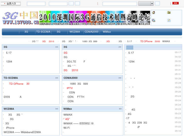This screenshot has height=138, width=184.
Task: Focus the first login input field
Action: pyautogui.click(x=36, y=4)
